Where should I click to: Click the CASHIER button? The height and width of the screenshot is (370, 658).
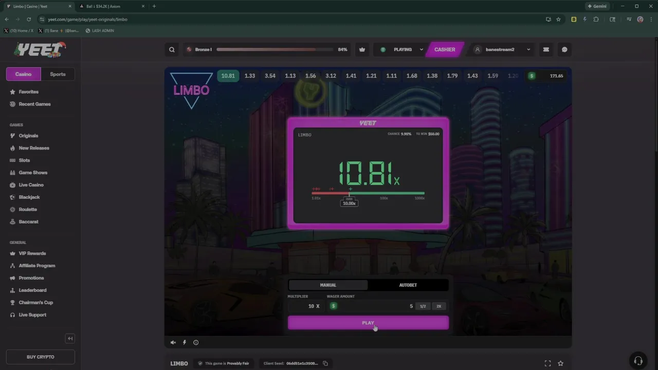[445, 50]
